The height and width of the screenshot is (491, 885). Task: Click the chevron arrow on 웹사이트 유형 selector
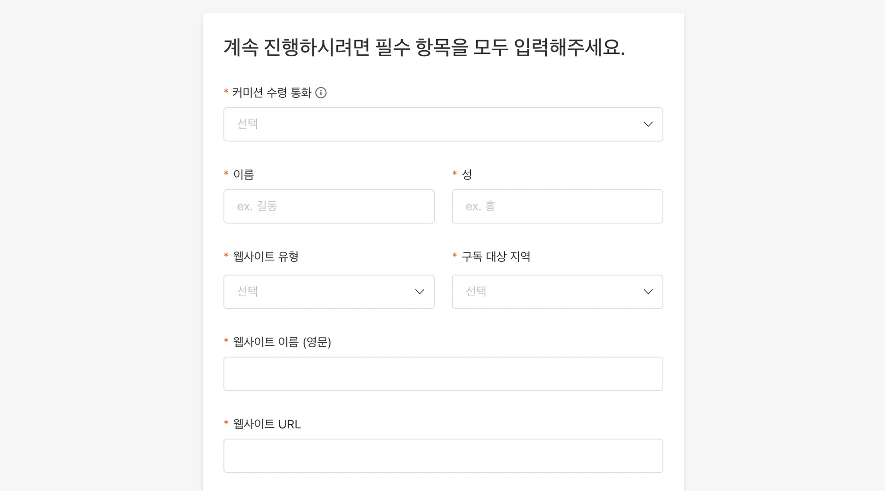pos(419,291)
